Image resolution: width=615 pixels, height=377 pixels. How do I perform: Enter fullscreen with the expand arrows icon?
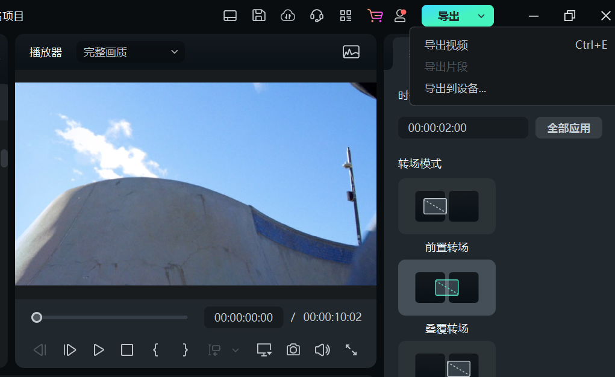coord(351,349)
